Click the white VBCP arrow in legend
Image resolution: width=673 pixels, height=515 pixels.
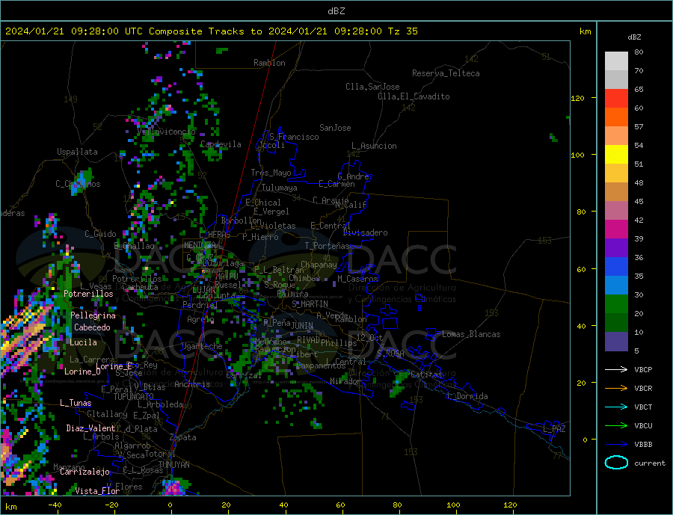(616, 369)
